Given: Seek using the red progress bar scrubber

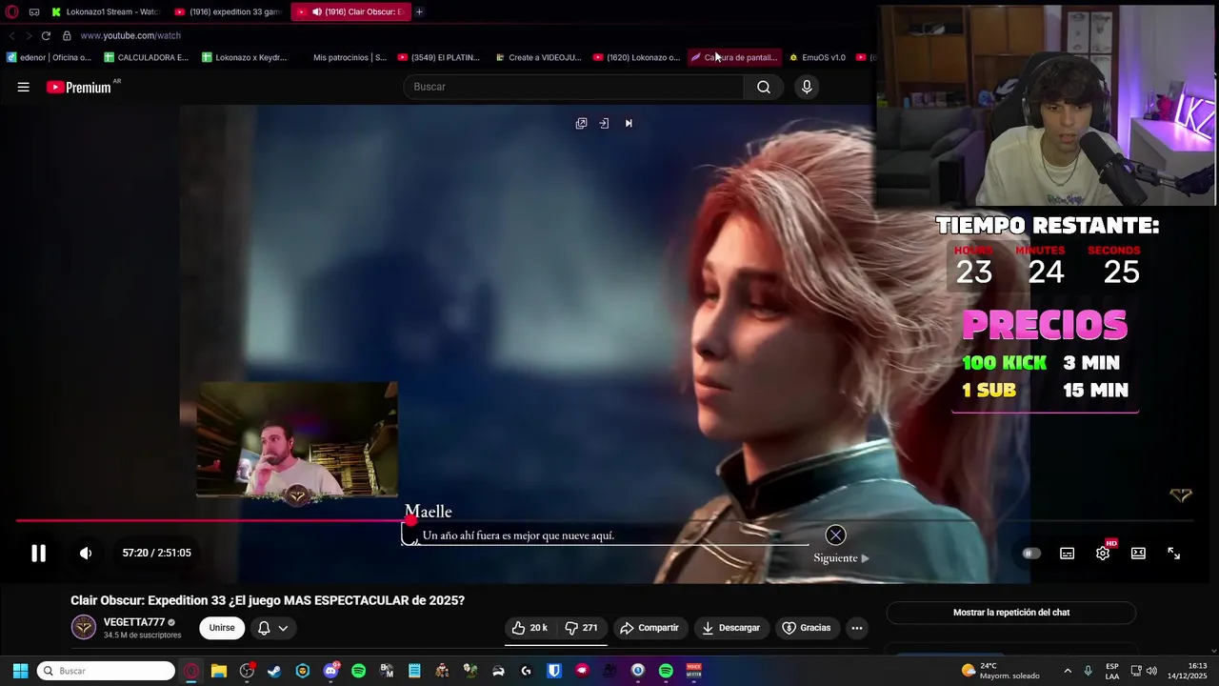Looking at the screenshot, I should 410,520.
